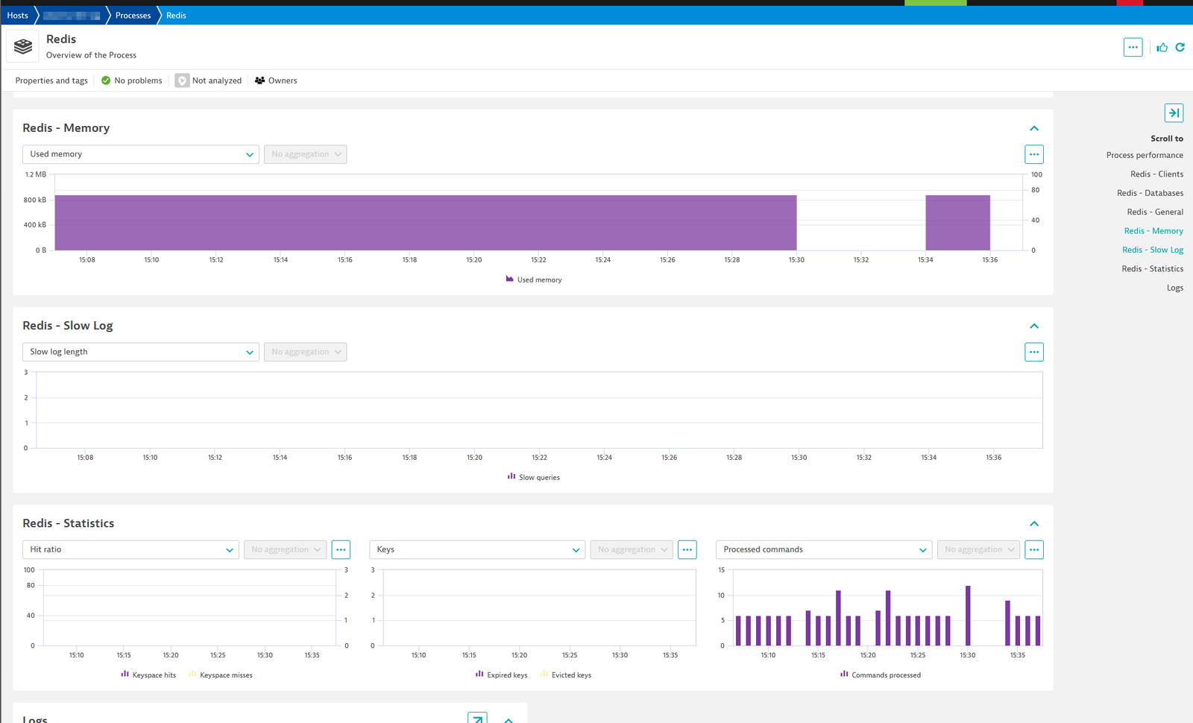Jump to Redis - Clients section

[x=1156, y=174]
